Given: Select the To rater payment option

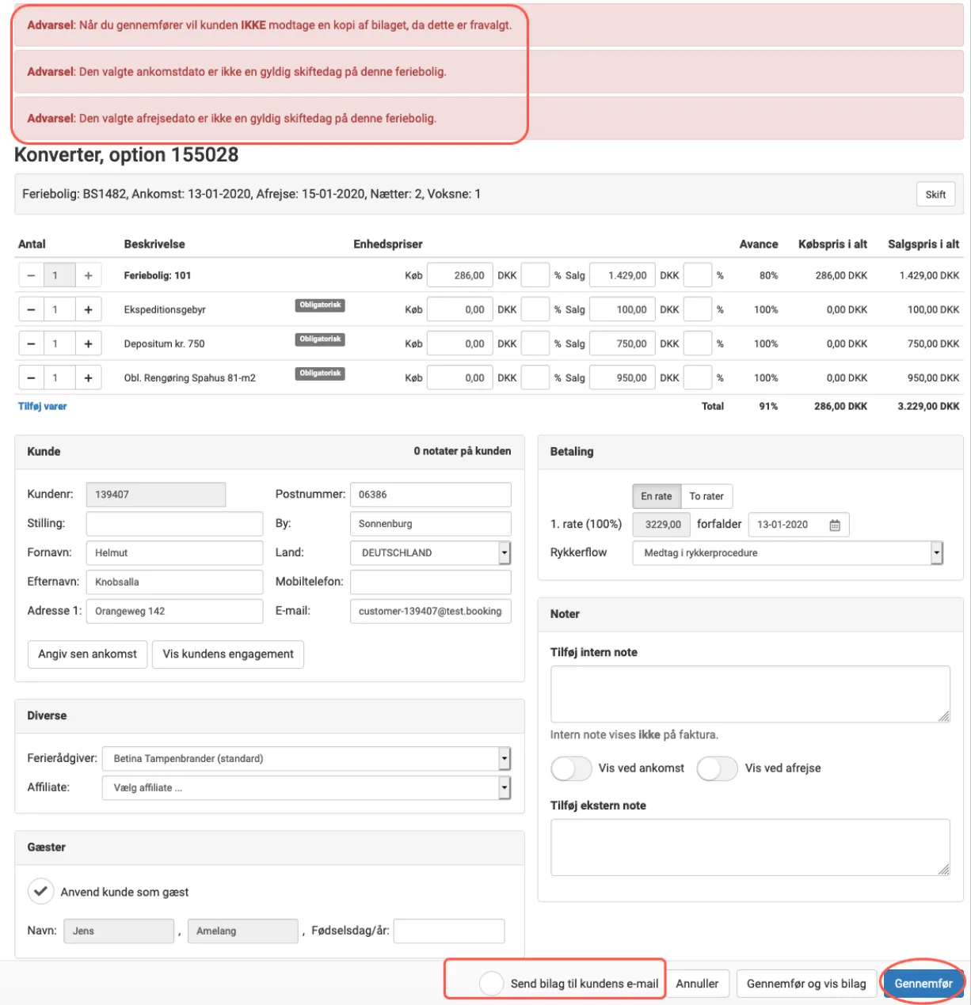Looking at the screenshot, I should (706, 496).
